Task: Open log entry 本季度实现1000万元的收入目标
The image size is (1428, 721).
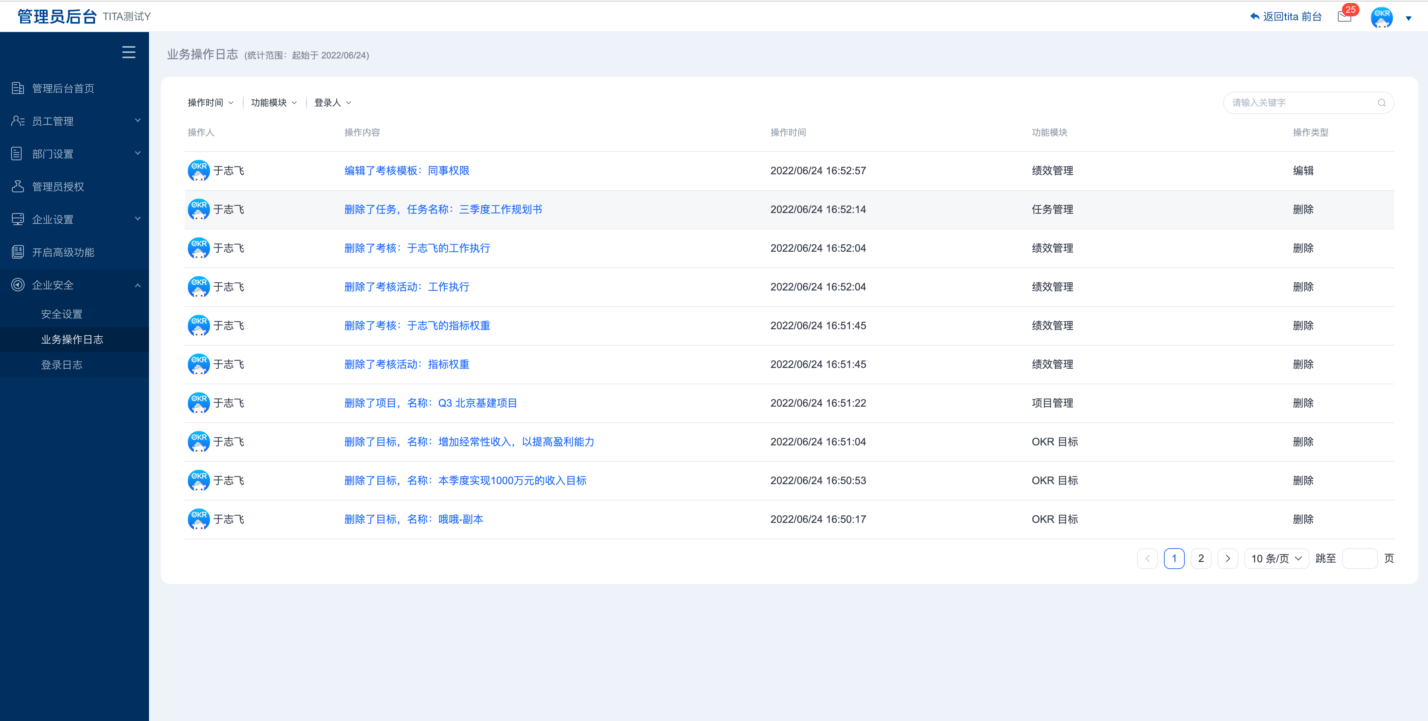Action: click(465, 480)
